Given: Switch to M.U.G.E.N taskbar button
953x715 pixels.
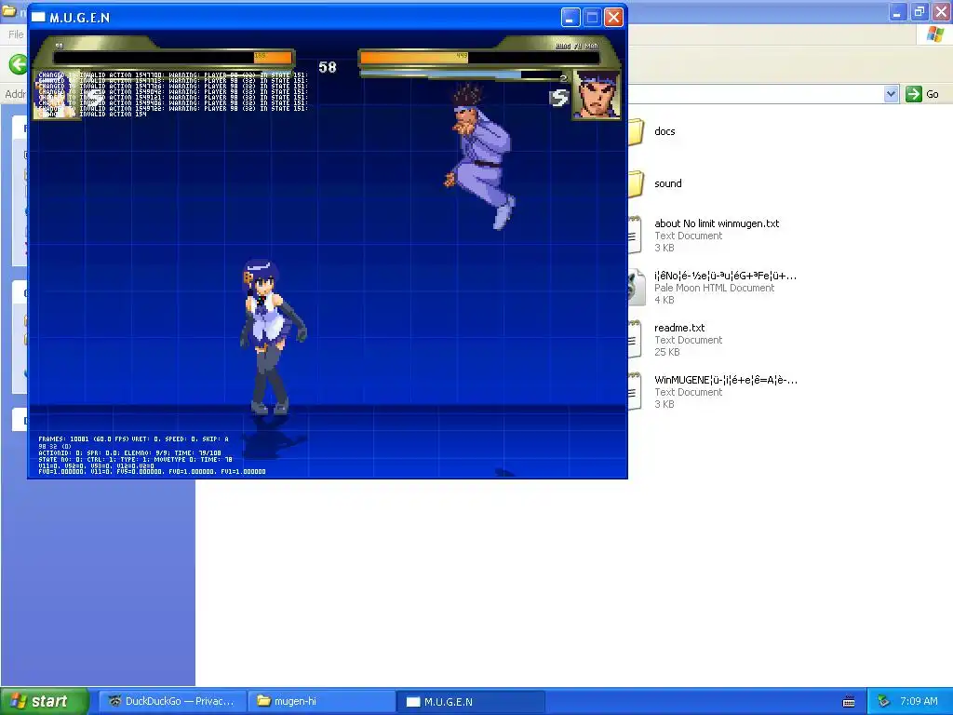Looking at the screenshot, I should click(x=470, y=701).
